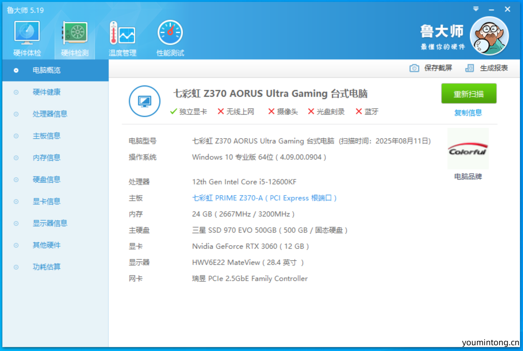This screenshot has width=523, height=351.
Task: Open the 七彩虹 PRIME Z370-A motherboard link
Action: coord(264,198)
